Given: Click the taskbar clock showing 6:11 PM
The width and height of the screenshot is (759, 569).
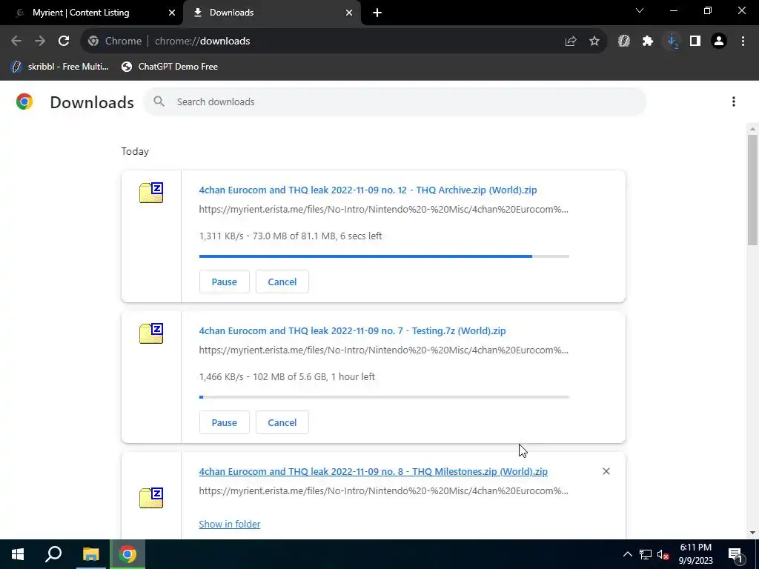Looking at the screenshot, I should [x=695, y=554].
